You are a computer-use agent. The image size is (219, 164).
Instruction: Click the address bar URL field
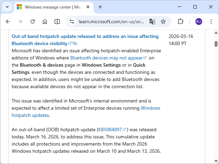point(111,22)
